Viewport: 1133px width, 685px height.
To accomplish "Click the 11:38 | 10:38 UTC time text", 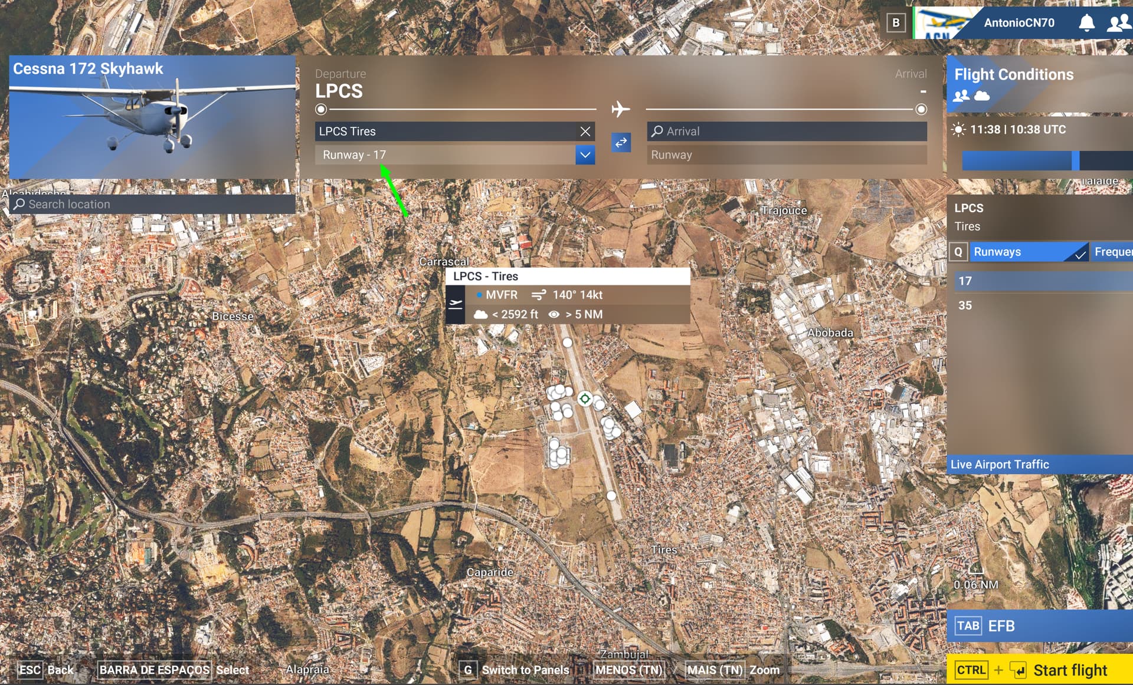I will pos(1018,130).
